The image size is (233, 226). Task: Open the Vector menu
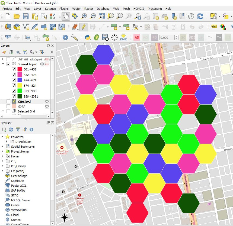point(76,9)
